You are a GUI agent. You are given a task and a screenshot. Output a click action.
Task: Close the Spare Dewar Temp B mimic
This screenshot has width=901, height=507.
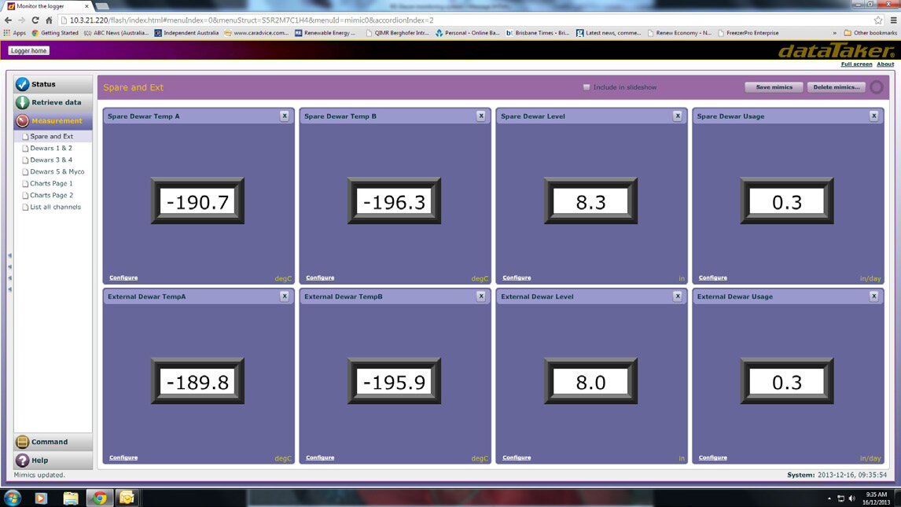click(x=481, y=116)
